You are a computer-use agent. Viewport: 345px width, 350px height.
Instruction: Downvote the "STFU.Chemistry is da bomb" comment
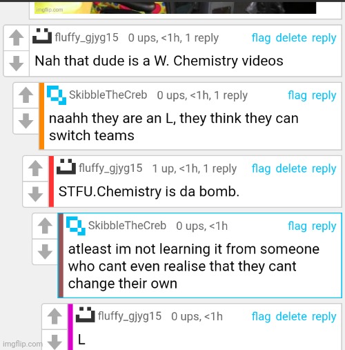coord(35,194)
